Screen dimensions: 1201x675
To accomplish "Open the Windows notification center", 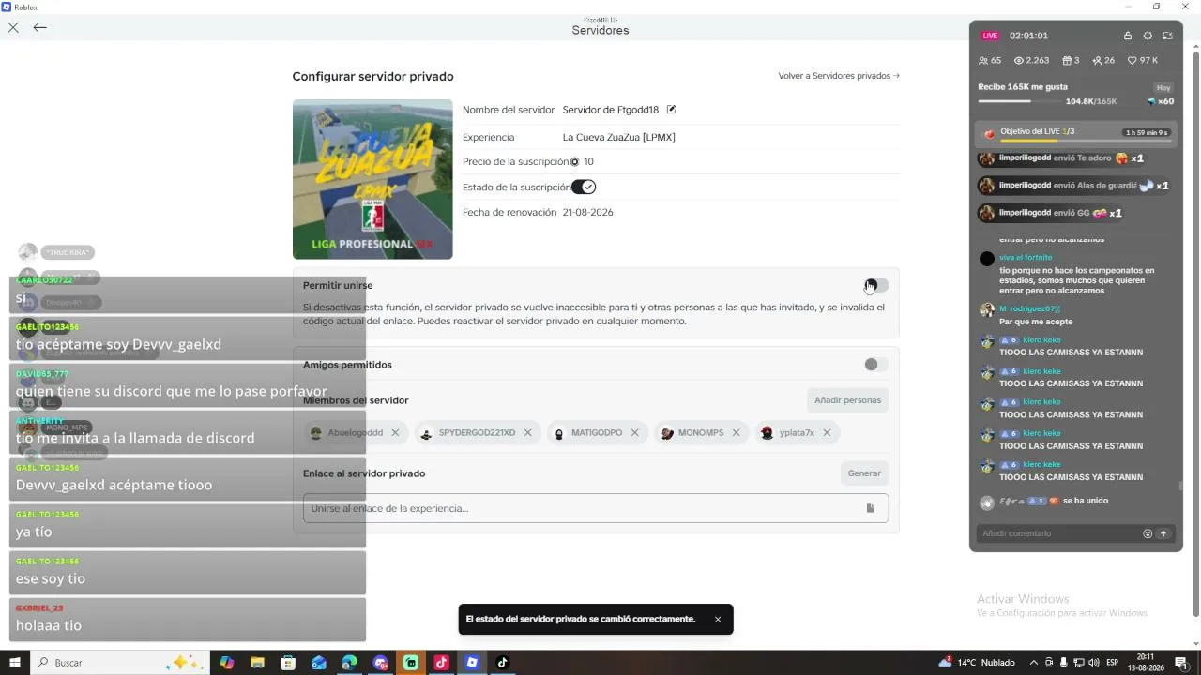I will click(1183, 663).
